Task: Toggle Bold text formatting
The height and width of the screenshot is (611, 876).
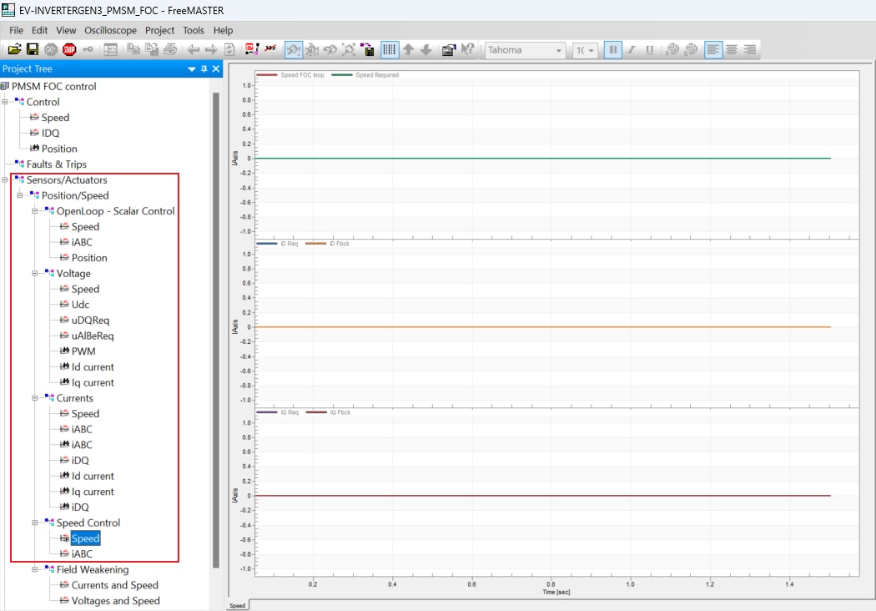Action: [612, 50]
